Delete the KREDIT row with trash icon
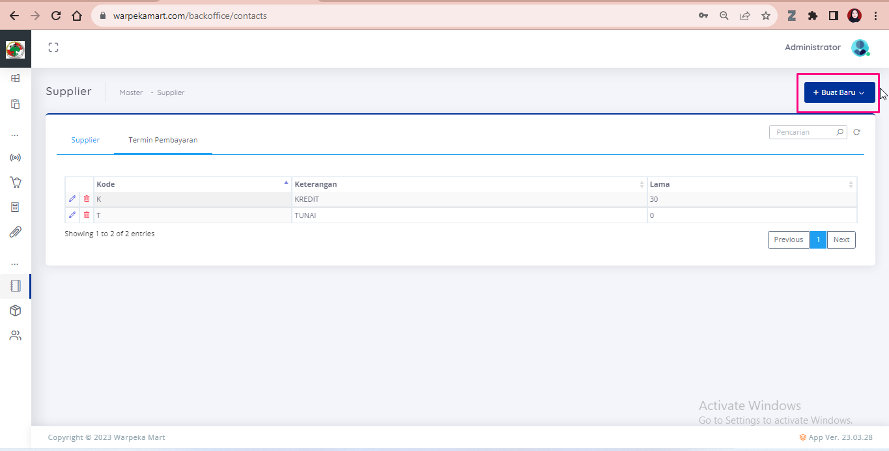 tap(87, 198)
